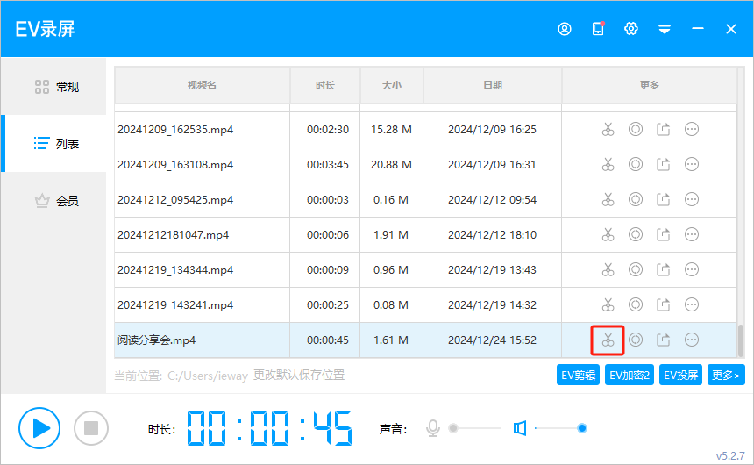Click scissors cut icon for 阅读分享会.mp4

click(x=608, y=340)
